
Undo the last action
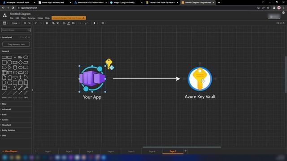click(x=36, y=23)
